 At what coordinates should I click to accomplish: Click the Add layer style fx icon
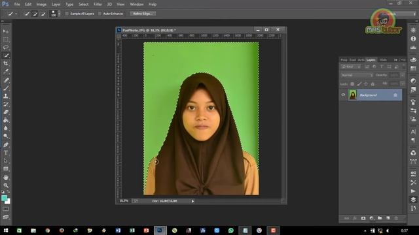[355, 218]
